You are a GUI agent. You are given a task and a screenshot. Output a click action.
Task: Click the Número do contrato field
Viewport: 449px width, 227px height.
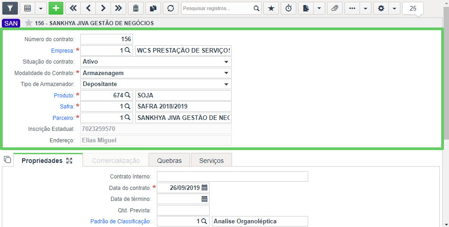coord(106,39)
